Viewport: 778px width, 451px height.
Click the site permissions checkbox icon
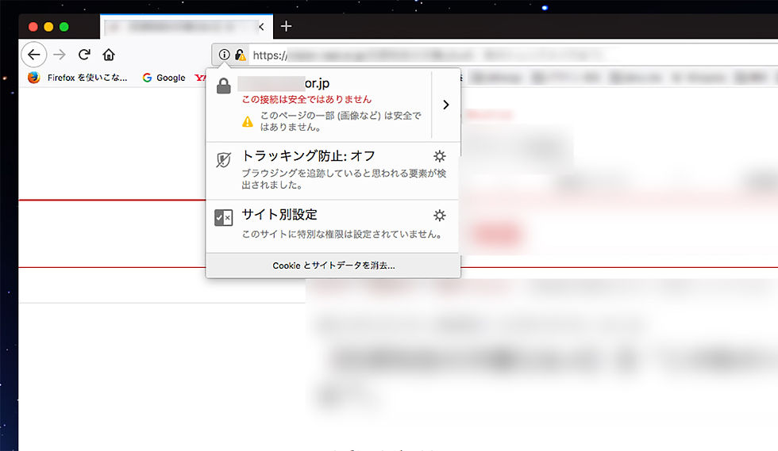pos(223,217)
